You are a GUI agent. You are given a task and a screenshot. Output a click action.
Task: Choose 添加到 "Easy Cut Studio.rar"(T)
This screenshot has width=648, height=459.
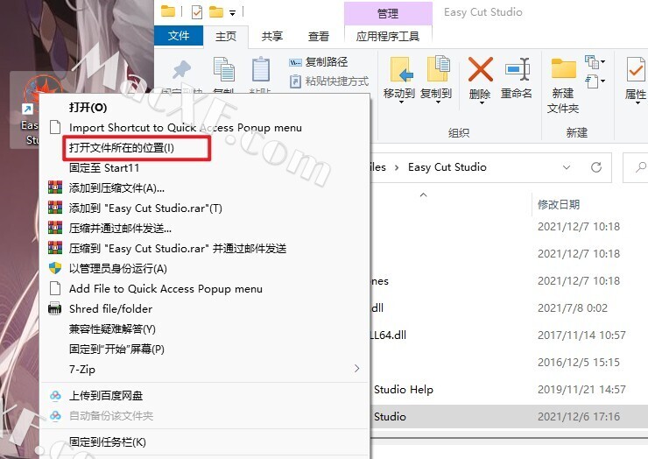(x=205, y=208)
